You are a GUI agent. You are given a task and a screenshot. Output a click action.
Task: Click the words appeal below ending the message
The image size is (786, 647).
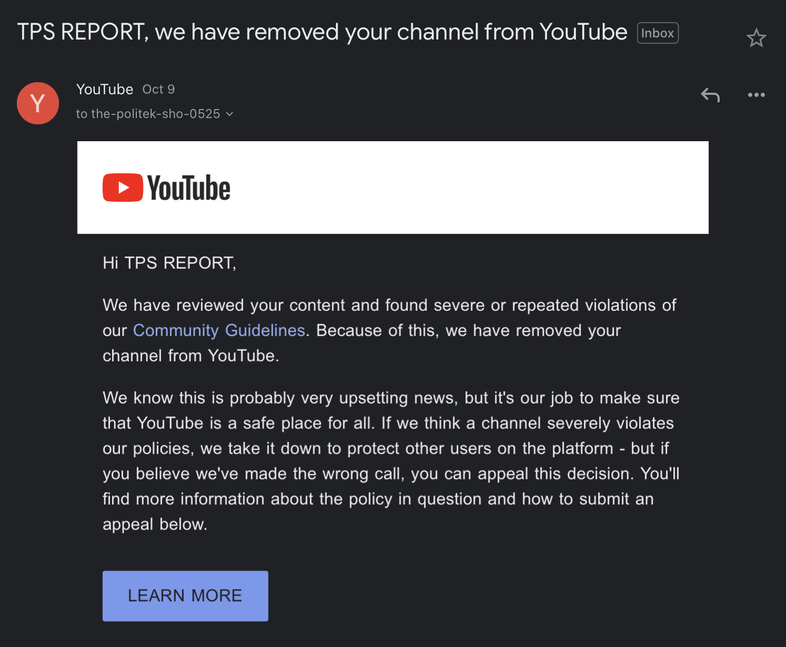tap(155, 524)
